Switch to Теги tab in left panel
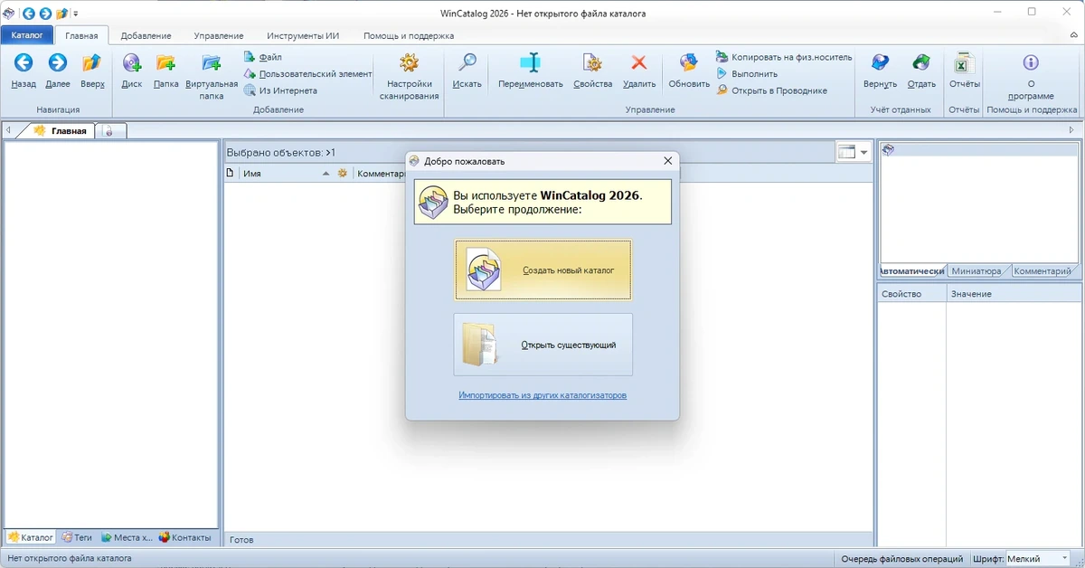1085x568 pixels. coord(77,537)
